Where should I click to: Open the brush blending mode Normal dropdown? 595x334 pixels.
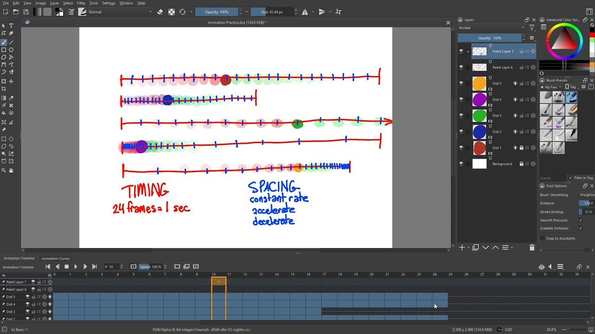(120, 12)
